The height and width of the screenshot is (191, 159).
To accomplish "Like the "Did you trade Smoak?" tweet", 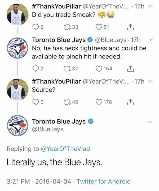I will tap(100, 27).
